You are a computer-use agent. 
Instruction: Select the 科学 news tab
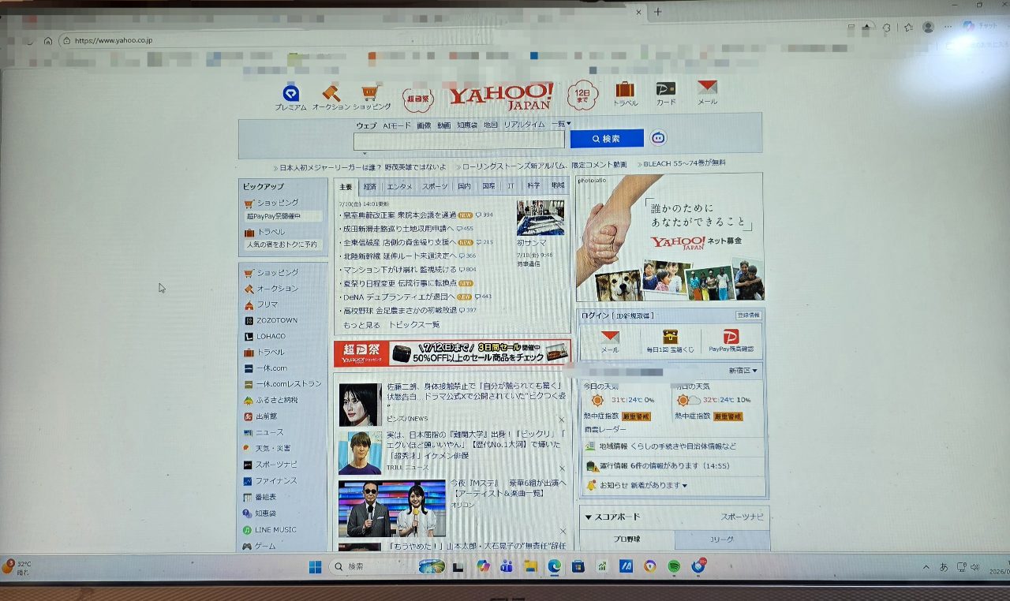pyautogui.click(x=534, y=186)
